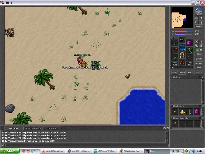Image resolution: width=205 pixels, height=154 pixels.
Task: Click the red hitpoints bar
Action: click(184, 31)
